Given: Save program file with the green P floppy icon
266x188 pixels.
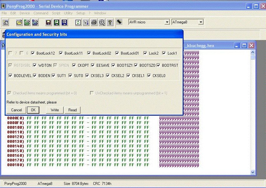Looking at the screenshot, I should click(56, 22).
